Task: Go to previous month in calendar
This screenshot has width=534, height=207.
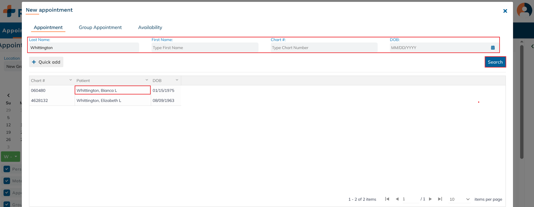Action: tap(8, 95)
